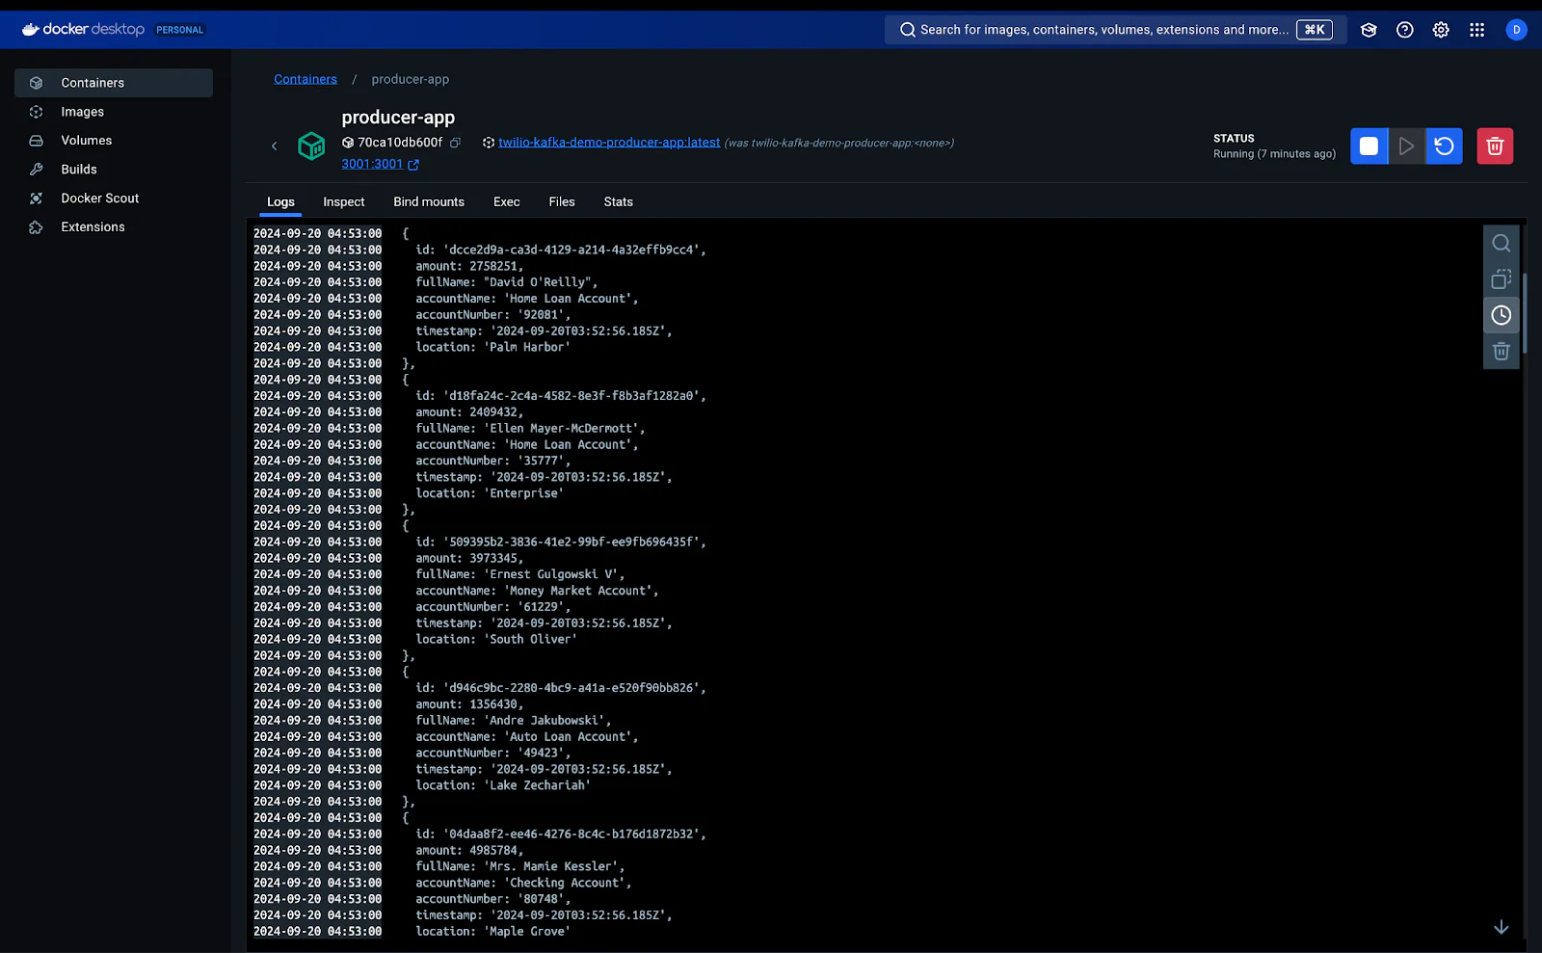Click the fullName 'Mrs. Mamie Kessler' log line

pos(519,866)
